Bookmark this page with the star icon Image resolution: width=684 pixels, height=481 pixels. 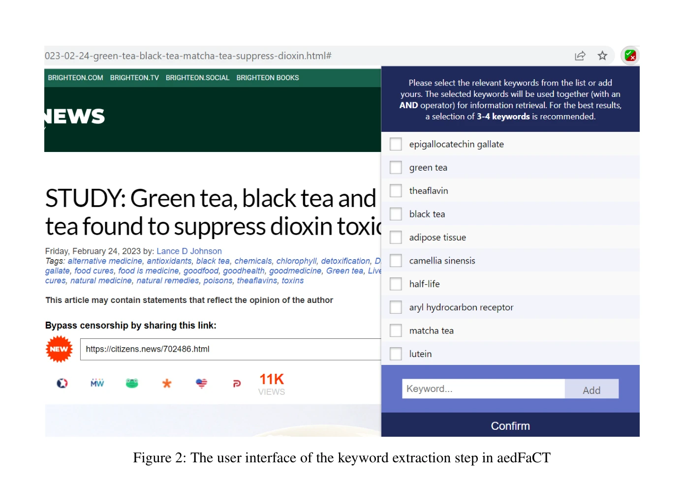tap(602, 56)
